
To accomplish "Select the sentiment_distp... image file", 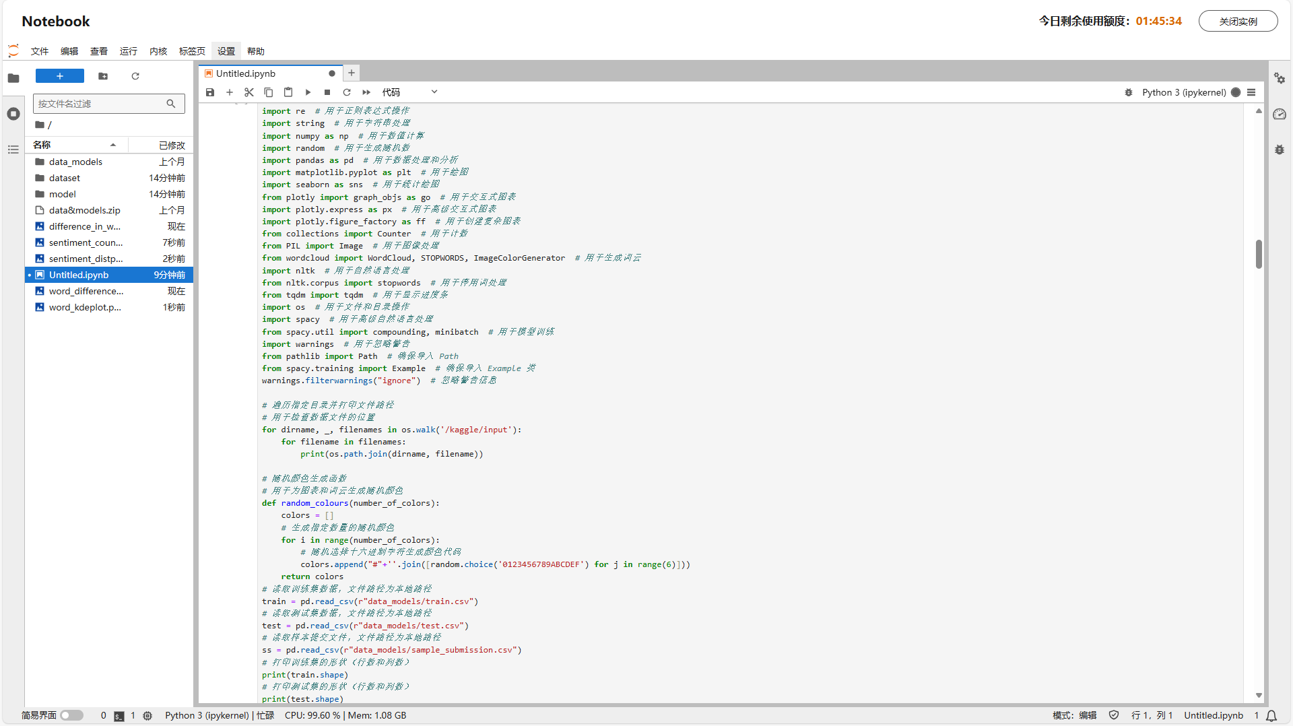I will tap(109, 259).
